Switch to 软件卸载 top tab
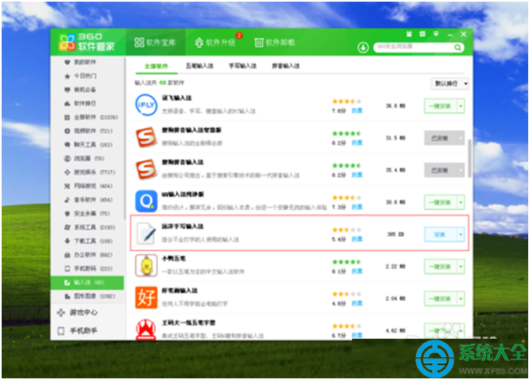The width and height of the screenshot is (529, 380). (x=275, y=42)
